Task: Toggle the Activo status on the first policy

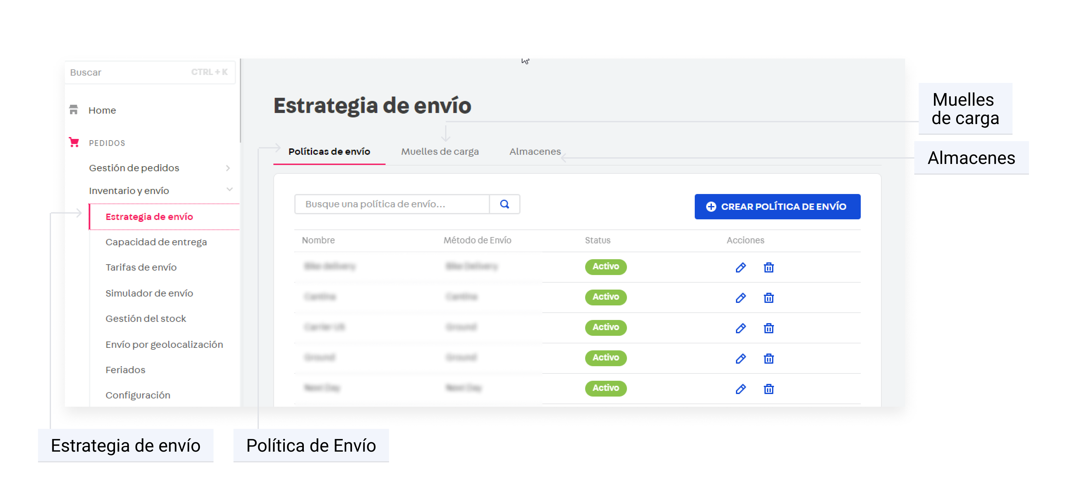Action: [x=605, y=267]
